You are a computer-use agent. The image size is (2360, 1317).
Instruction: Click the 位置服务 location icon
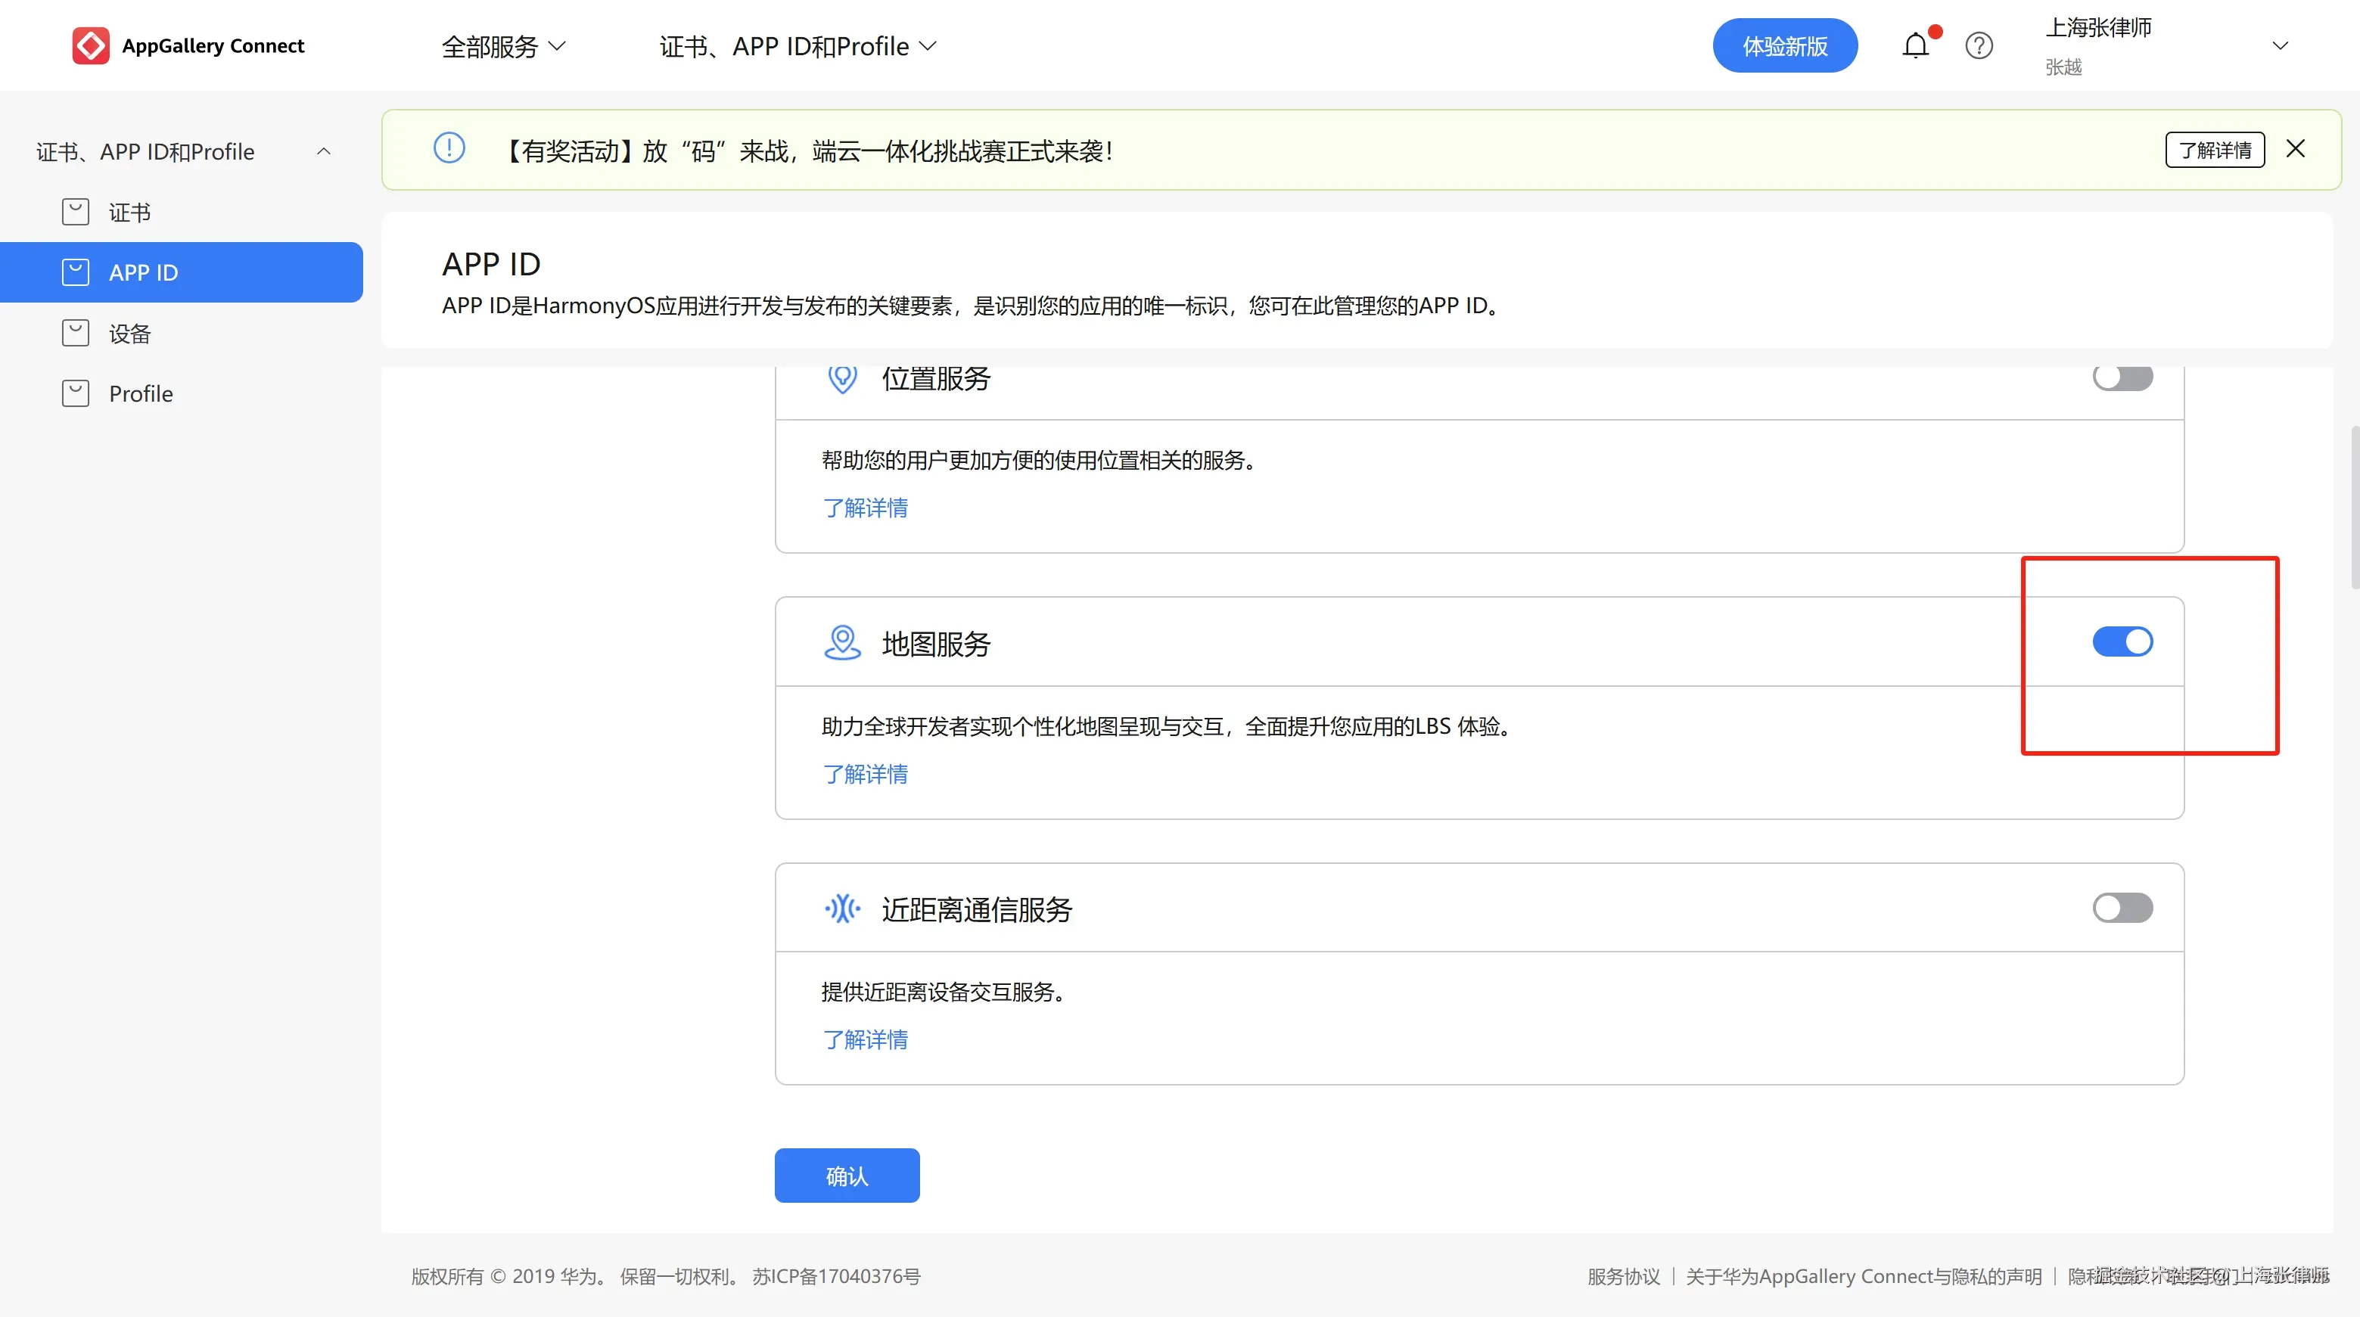pos(842,377)
